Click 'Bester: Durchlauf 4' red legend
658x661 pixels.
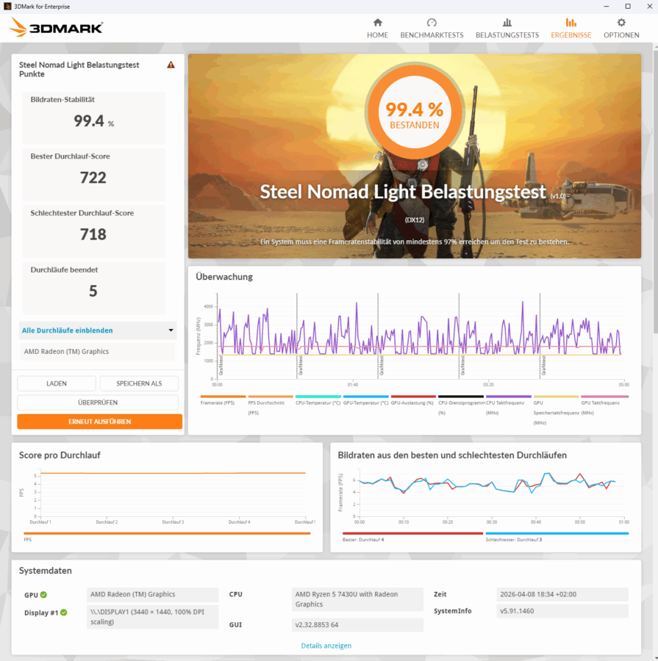(x=412, y=534)
